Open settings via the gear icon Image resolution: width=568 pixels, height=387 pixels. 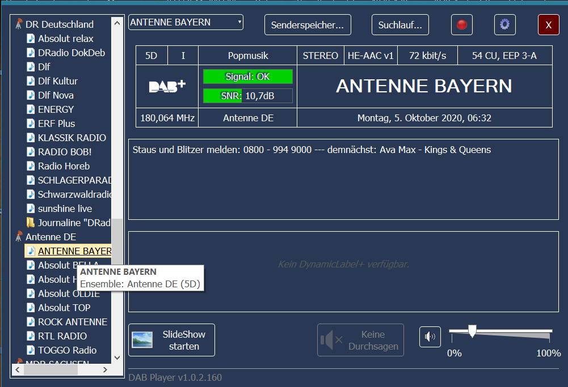coord(504,25)
